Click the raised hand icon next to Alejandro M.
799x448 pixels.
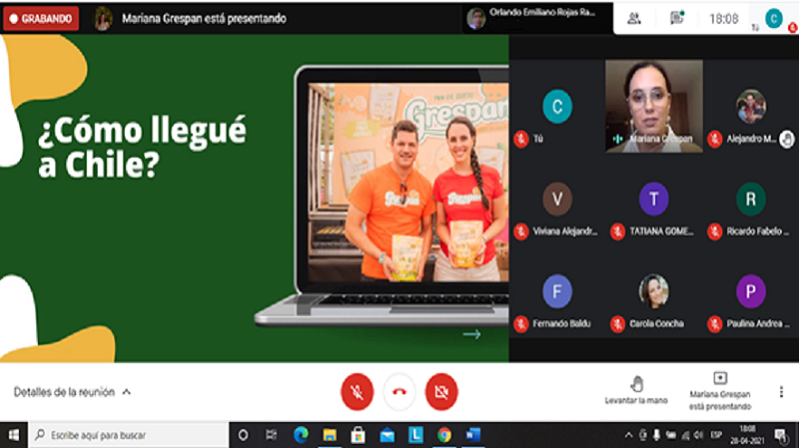tap(787, 139)
